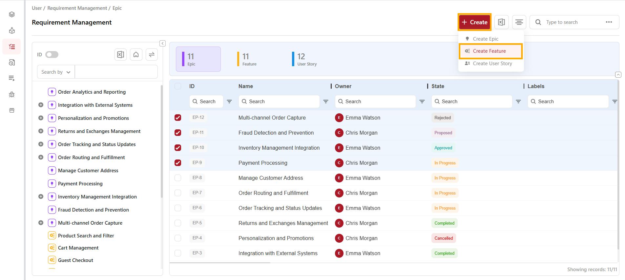The image size is (625, 280).
Task: Choose Create User Story from the menu
Action: tap(492, 64)
